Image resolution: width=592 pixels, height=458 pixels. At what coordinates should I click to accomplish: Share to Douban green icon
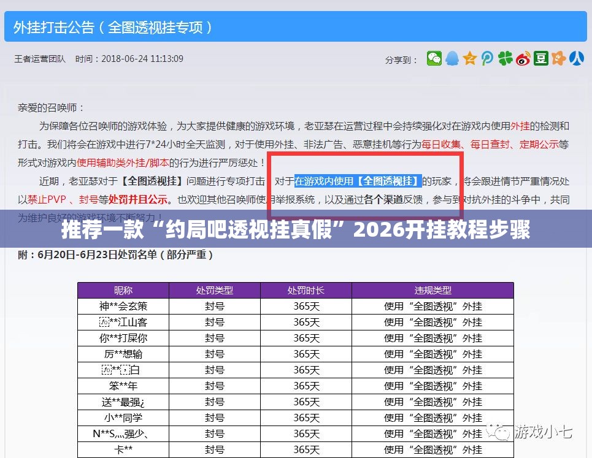(x=540, y=58)
